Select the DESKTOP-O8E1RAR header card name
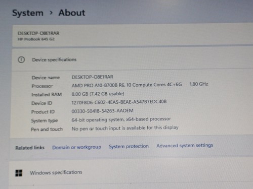 pyautogui.click(x=38, y=33)
